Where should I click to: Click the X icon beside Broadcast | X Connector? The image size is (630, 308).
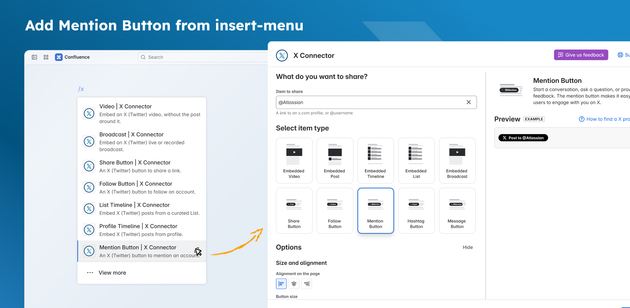(89, 142)
